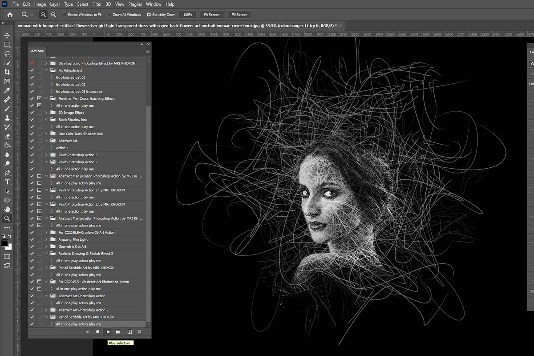Image resolution: width=534 pixels, height=356 pixels.
Task: Click the Fit Screen button
Action: coord(212,15)
